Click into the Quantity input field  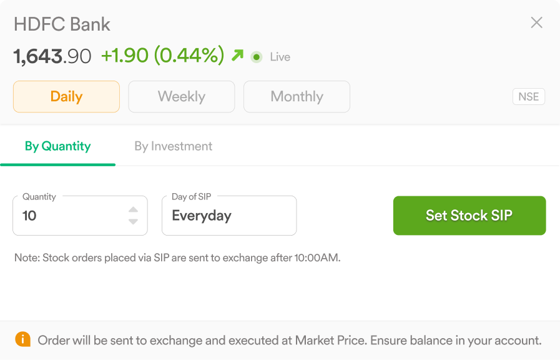point(80,216)
